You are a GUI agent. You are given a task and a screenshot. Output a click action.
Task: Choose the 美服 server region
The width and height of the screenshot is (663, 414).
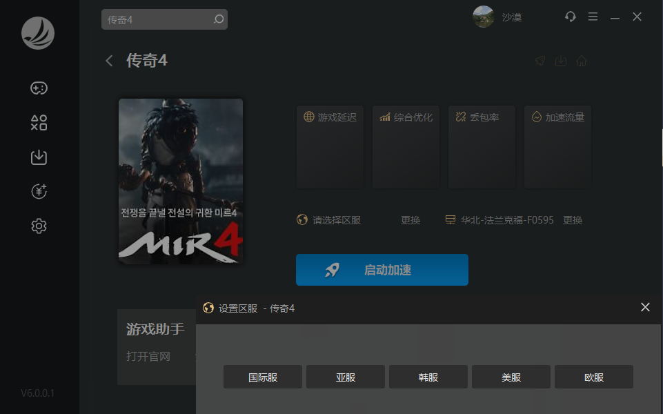click(511, 377)
